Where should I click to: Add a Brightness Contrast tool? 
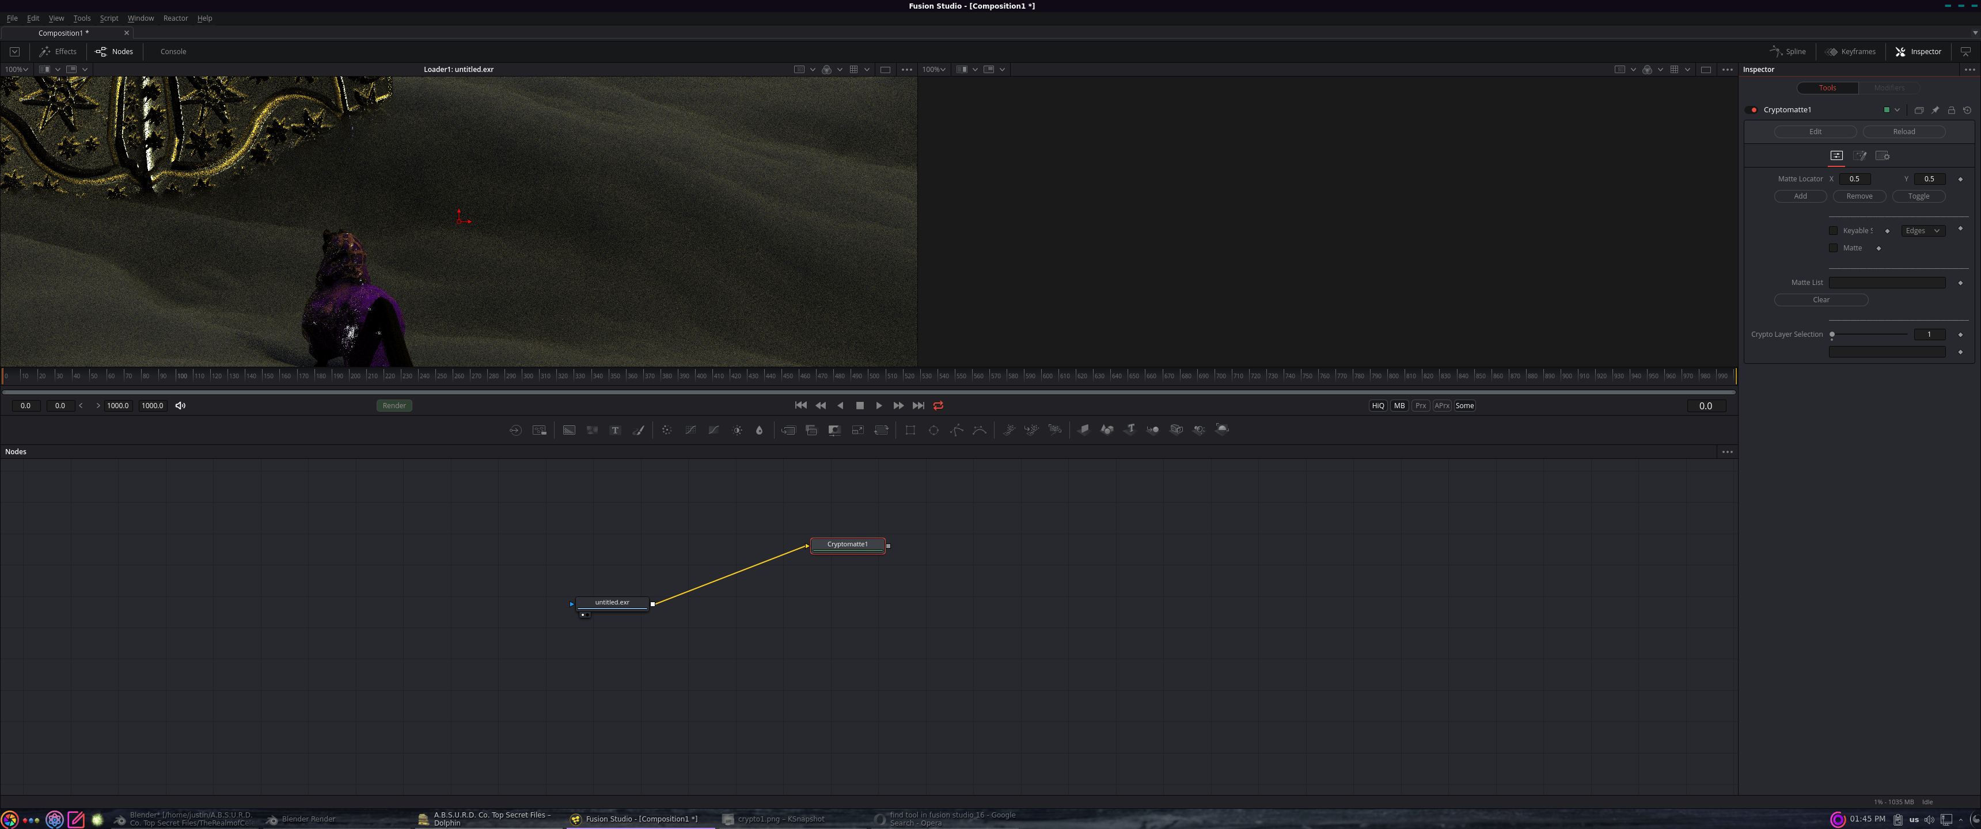coord(738,430)
